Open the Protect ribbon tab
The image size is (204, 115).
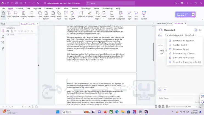[75, 9]
